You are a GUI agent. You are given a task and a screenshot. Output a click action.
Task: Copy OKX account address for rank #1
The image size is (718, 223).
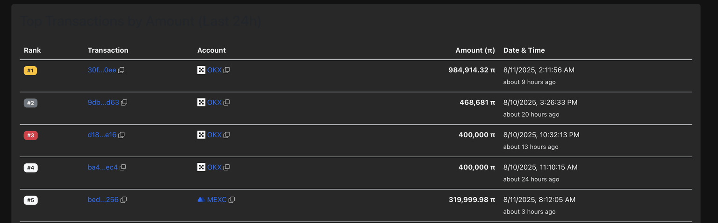[x=227, y=70]
